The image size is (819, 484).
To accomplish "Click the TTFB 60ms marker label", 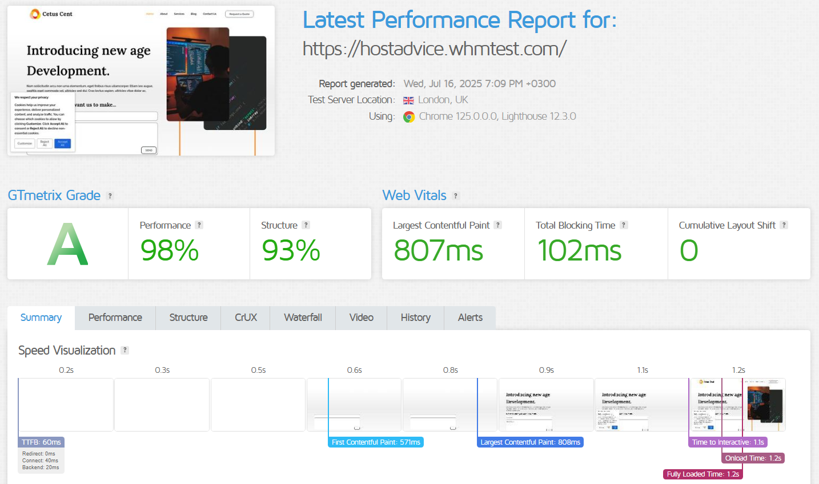I will tap(41, 442).
